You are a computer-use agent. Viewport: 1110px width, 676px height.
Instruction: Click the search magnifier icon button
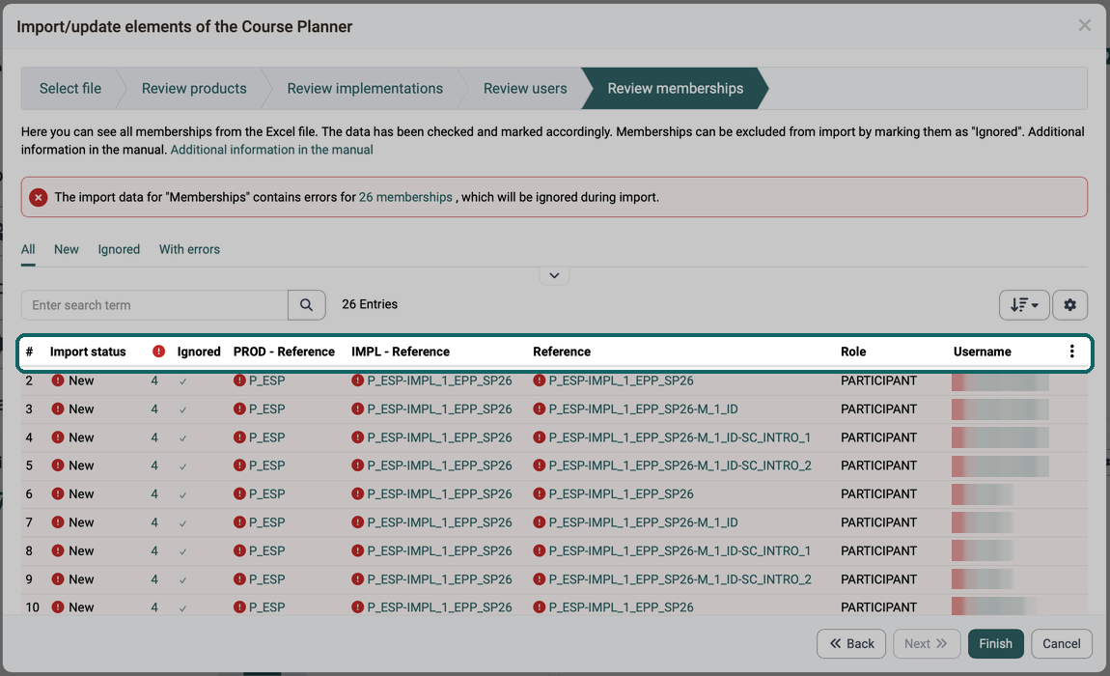307,305
